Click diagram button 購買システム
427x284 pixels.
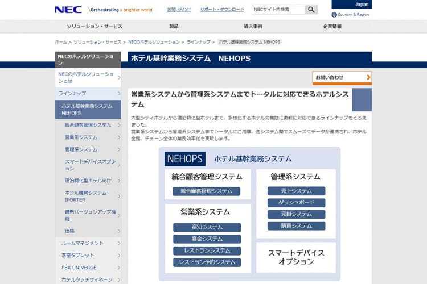[x=296, y=226]
